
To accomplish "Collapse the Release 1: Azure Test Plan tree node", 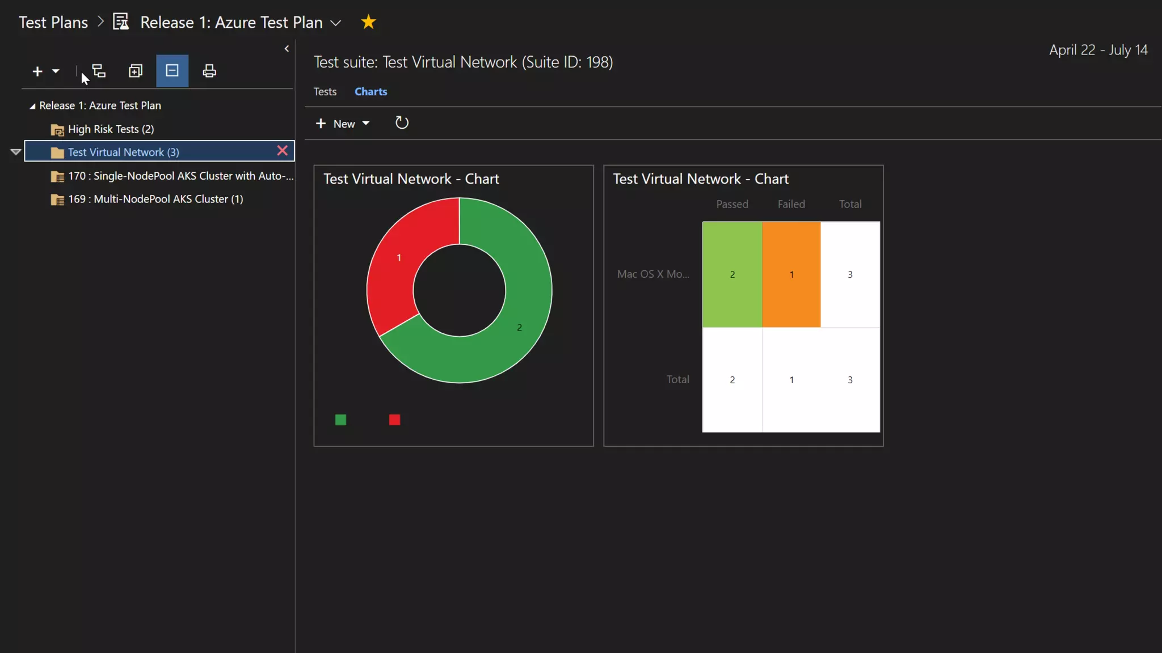I will [x=32, y=106].
